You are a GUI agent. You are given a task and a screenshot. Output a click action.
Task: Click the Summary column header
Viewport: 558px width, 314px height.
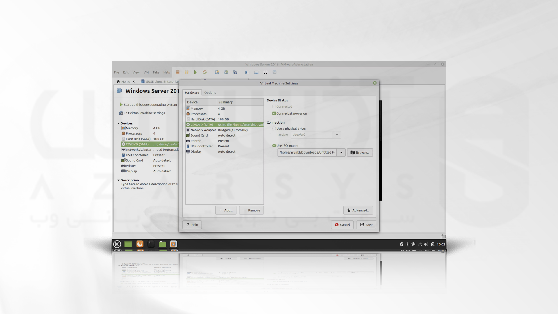click(240, 102)
